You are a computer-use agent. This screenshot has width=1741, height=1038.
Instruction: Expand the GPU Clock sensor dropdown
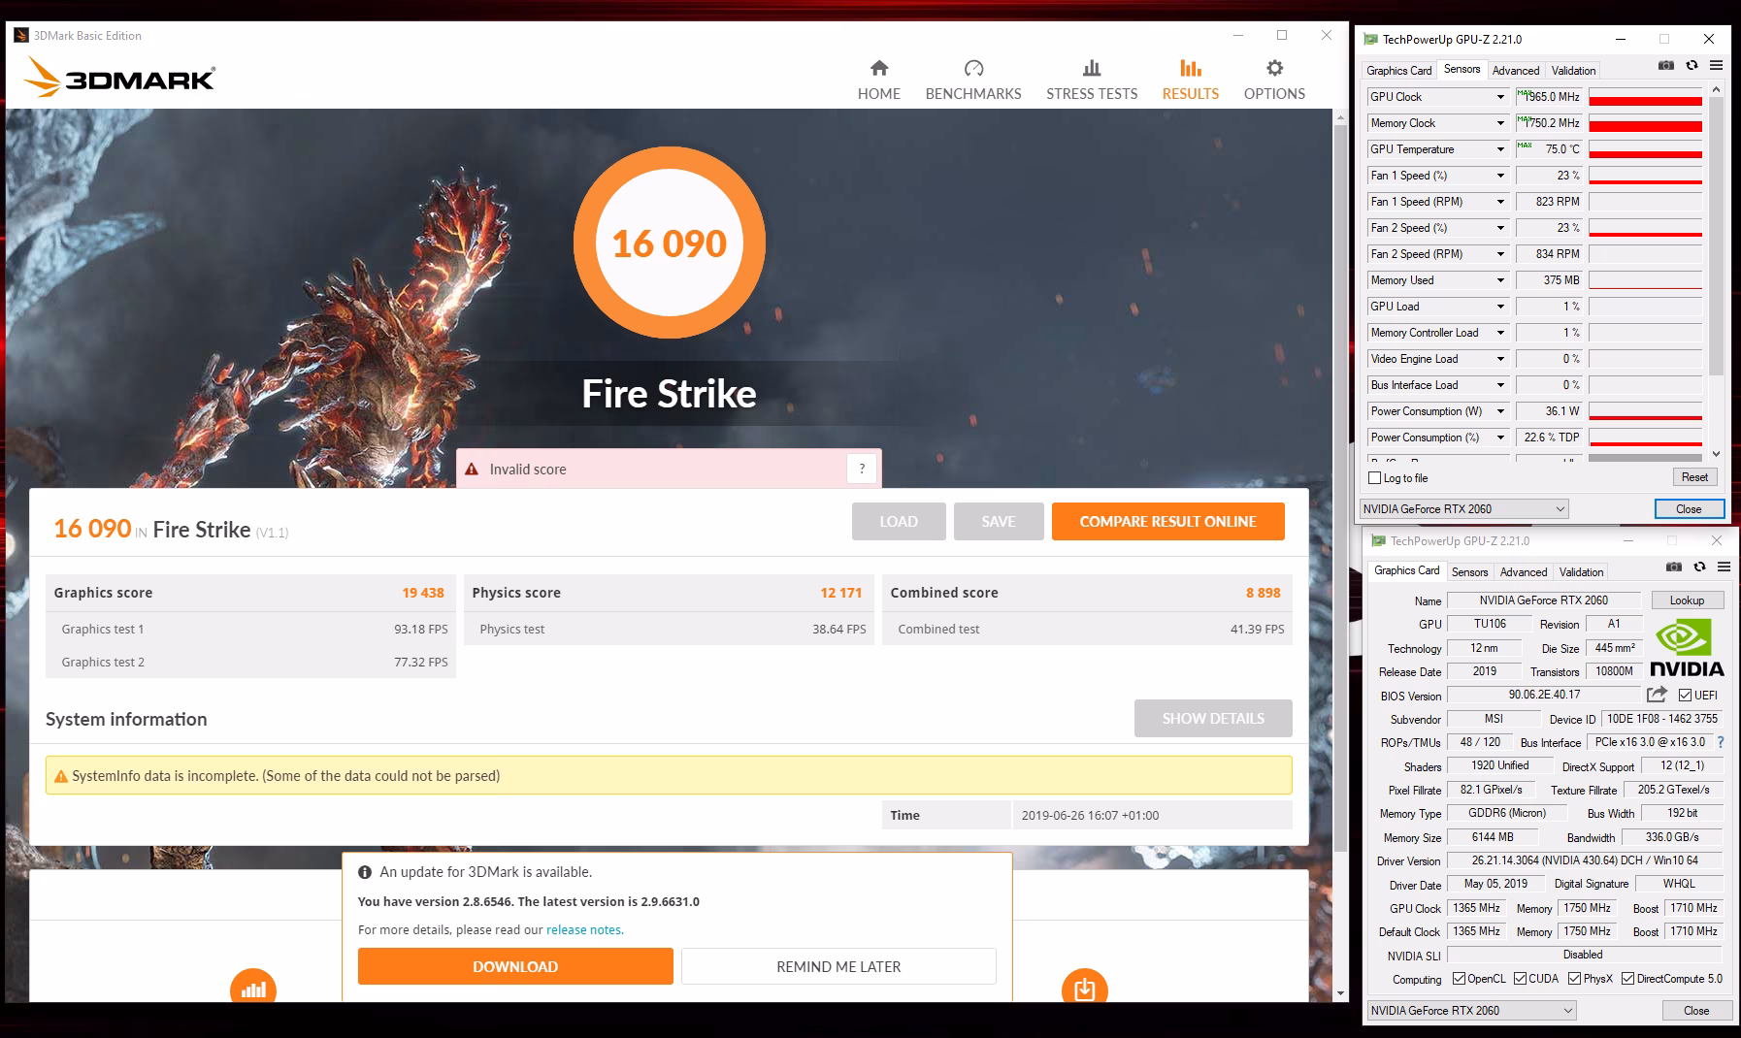click(1500, 97)
